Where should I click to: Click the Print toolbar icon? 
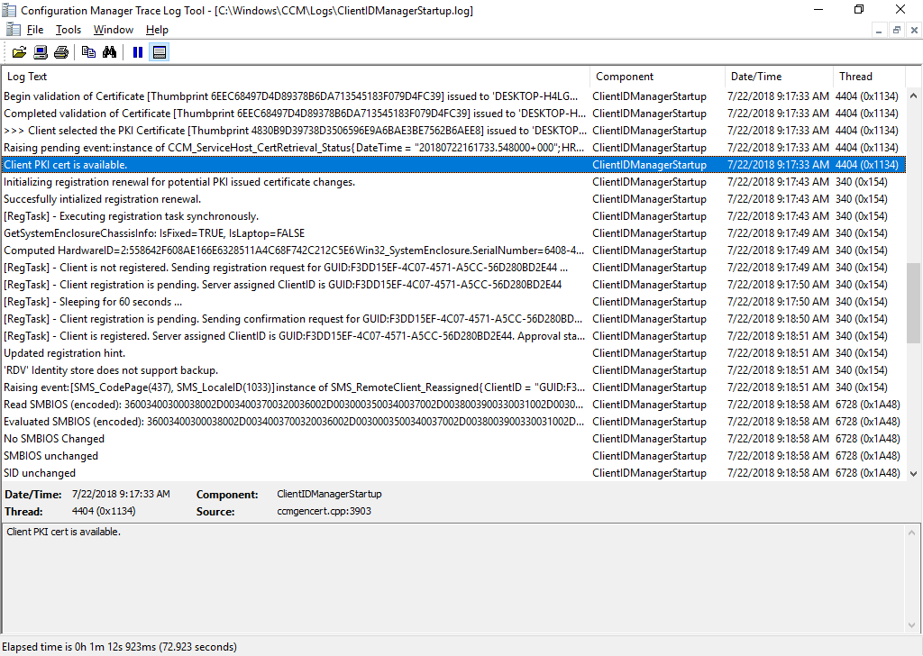(x=61, y=52)
